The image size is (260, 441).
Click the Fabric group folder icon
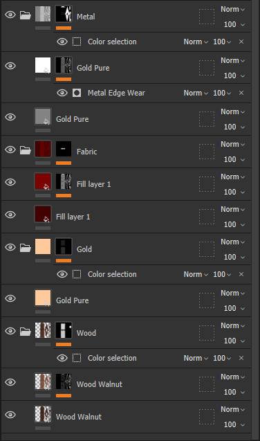[26, 150]
